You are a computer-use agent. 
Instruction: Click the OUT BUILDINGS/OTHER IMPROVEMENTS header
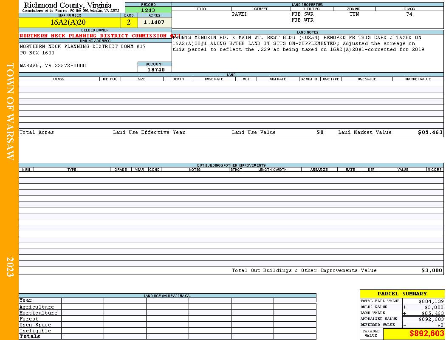tap(231, 165)
